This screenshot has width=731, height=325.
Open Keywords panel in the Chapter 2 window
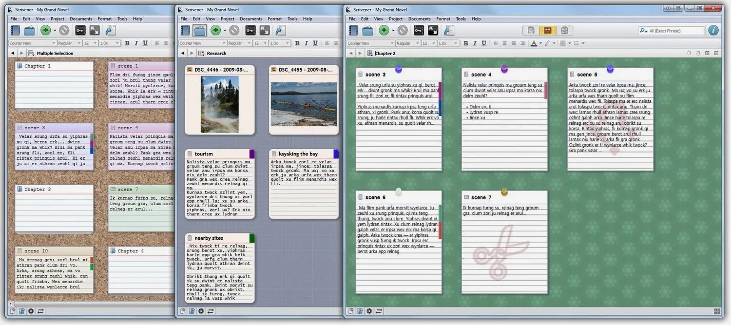(x=419, y=30)
